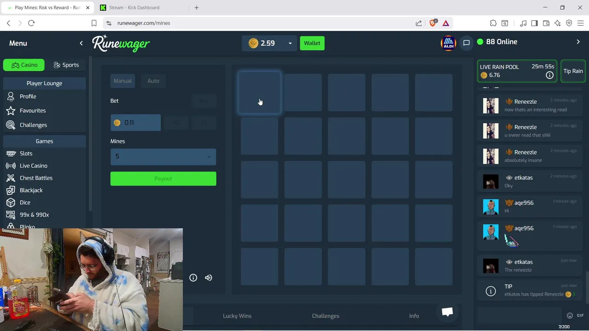Open rain pool info icon
589x331 pixels.
pos(549,75)
